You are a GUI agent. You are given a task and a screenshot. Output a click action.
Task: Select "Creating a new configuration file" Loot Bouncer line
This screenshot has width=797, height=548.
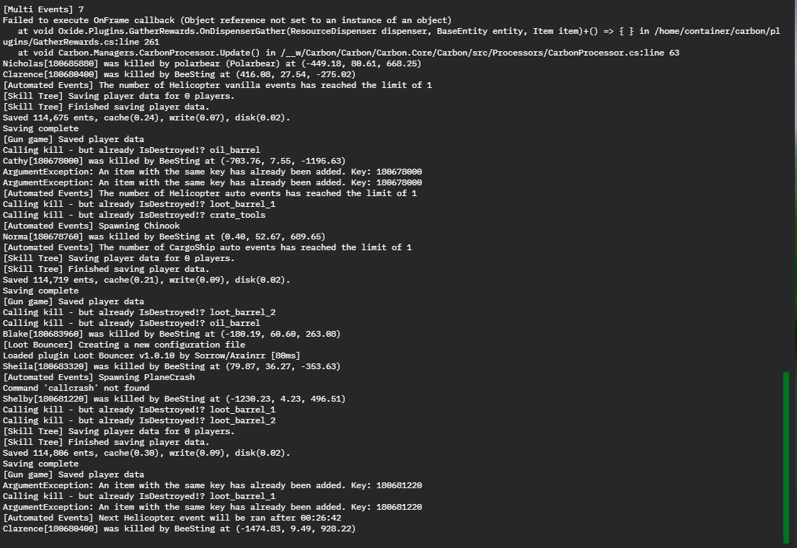[123, 345]
